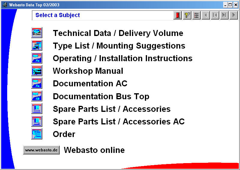Click the Webasto online text

click(x=94, y=150)
